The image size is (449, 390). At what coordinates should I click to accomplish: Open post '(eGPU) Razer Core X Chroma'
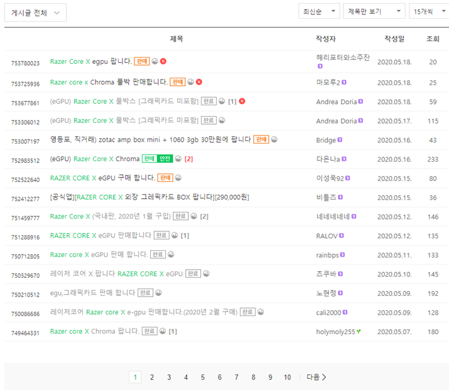tap(95, 159)
